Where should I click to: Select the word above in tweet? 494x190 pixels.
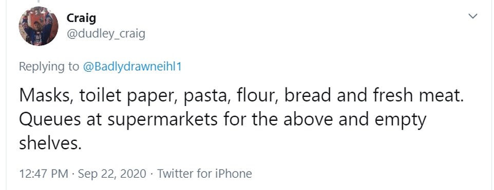point(309,119)
